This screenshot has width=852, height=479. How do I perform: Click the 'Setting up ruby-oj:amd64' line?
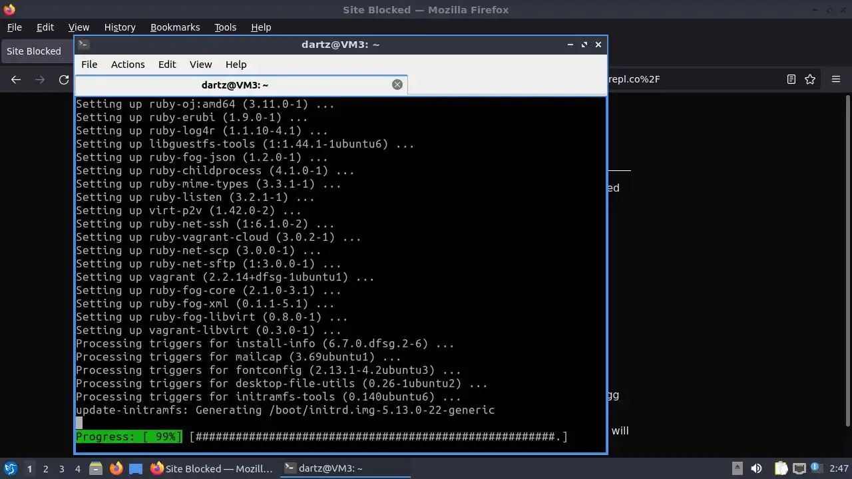[x=205, y=104]
